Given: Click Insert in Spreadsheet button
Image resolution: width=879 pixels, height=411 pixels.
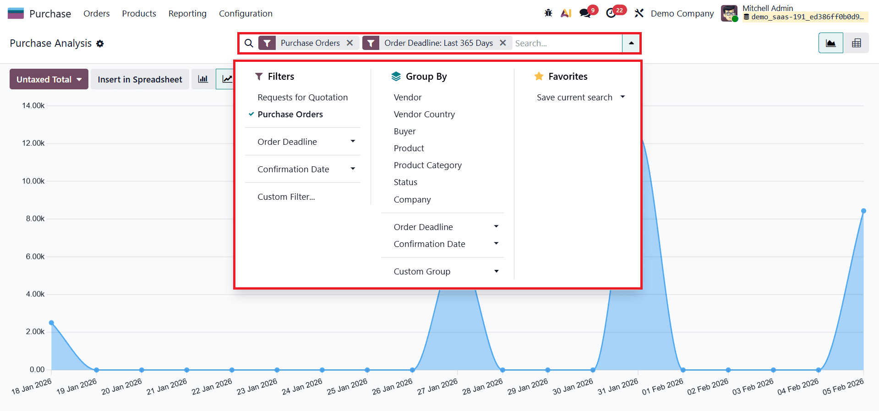Looking at the screenshot, I should pyautogui.click(x=140, y=79).
